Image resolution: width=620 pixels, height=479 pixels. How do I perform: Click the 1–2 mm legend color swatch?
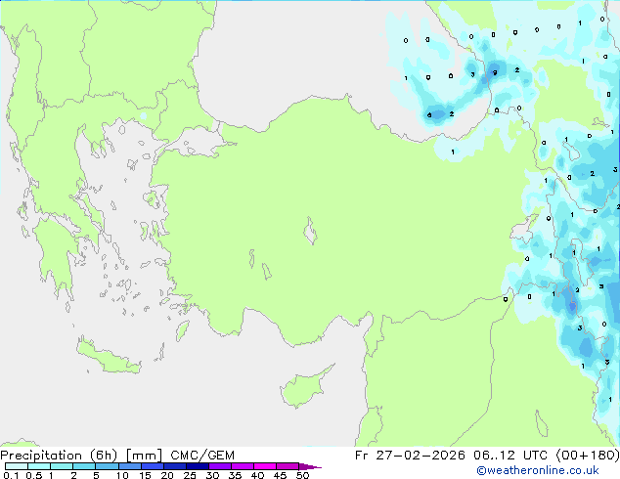click(x=62, y=466)
